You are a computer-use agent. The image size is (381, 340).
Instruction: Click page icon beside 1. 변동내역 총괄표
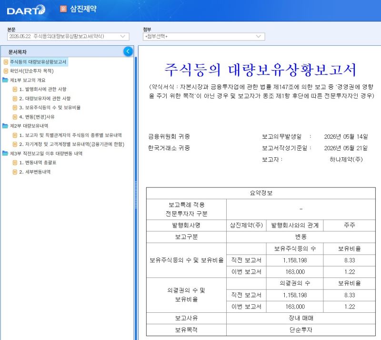pyautogui.click(x=15, y=163)
